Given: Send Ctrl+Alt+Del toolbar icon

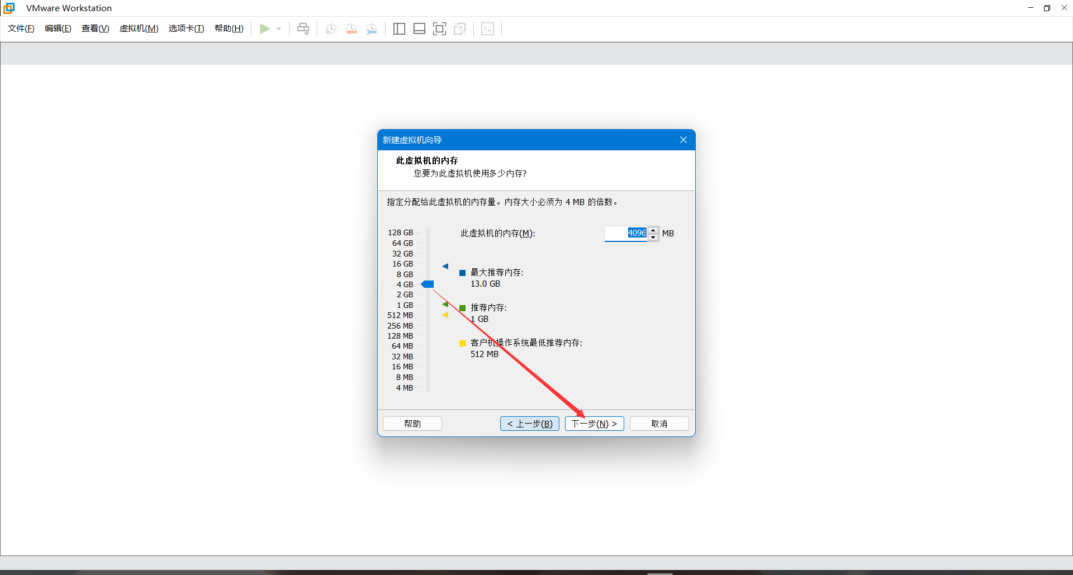Looking at the screenshot, I should point(303,28).
